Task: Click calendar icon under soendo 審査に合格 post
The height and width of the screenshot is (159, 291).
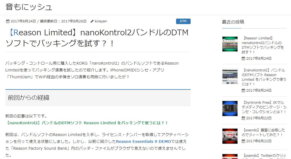Action: click(x=243, y=141)
